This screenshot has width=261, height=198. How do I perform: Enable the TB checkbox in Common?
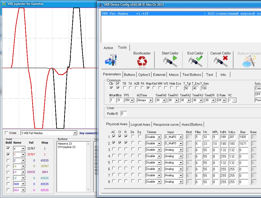125,88
